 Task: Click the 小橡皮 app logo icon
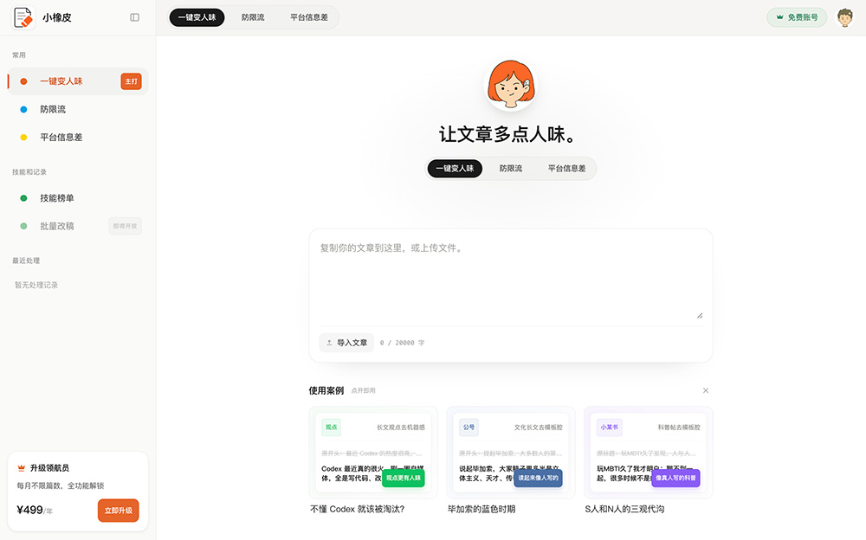tap(23, 17)
